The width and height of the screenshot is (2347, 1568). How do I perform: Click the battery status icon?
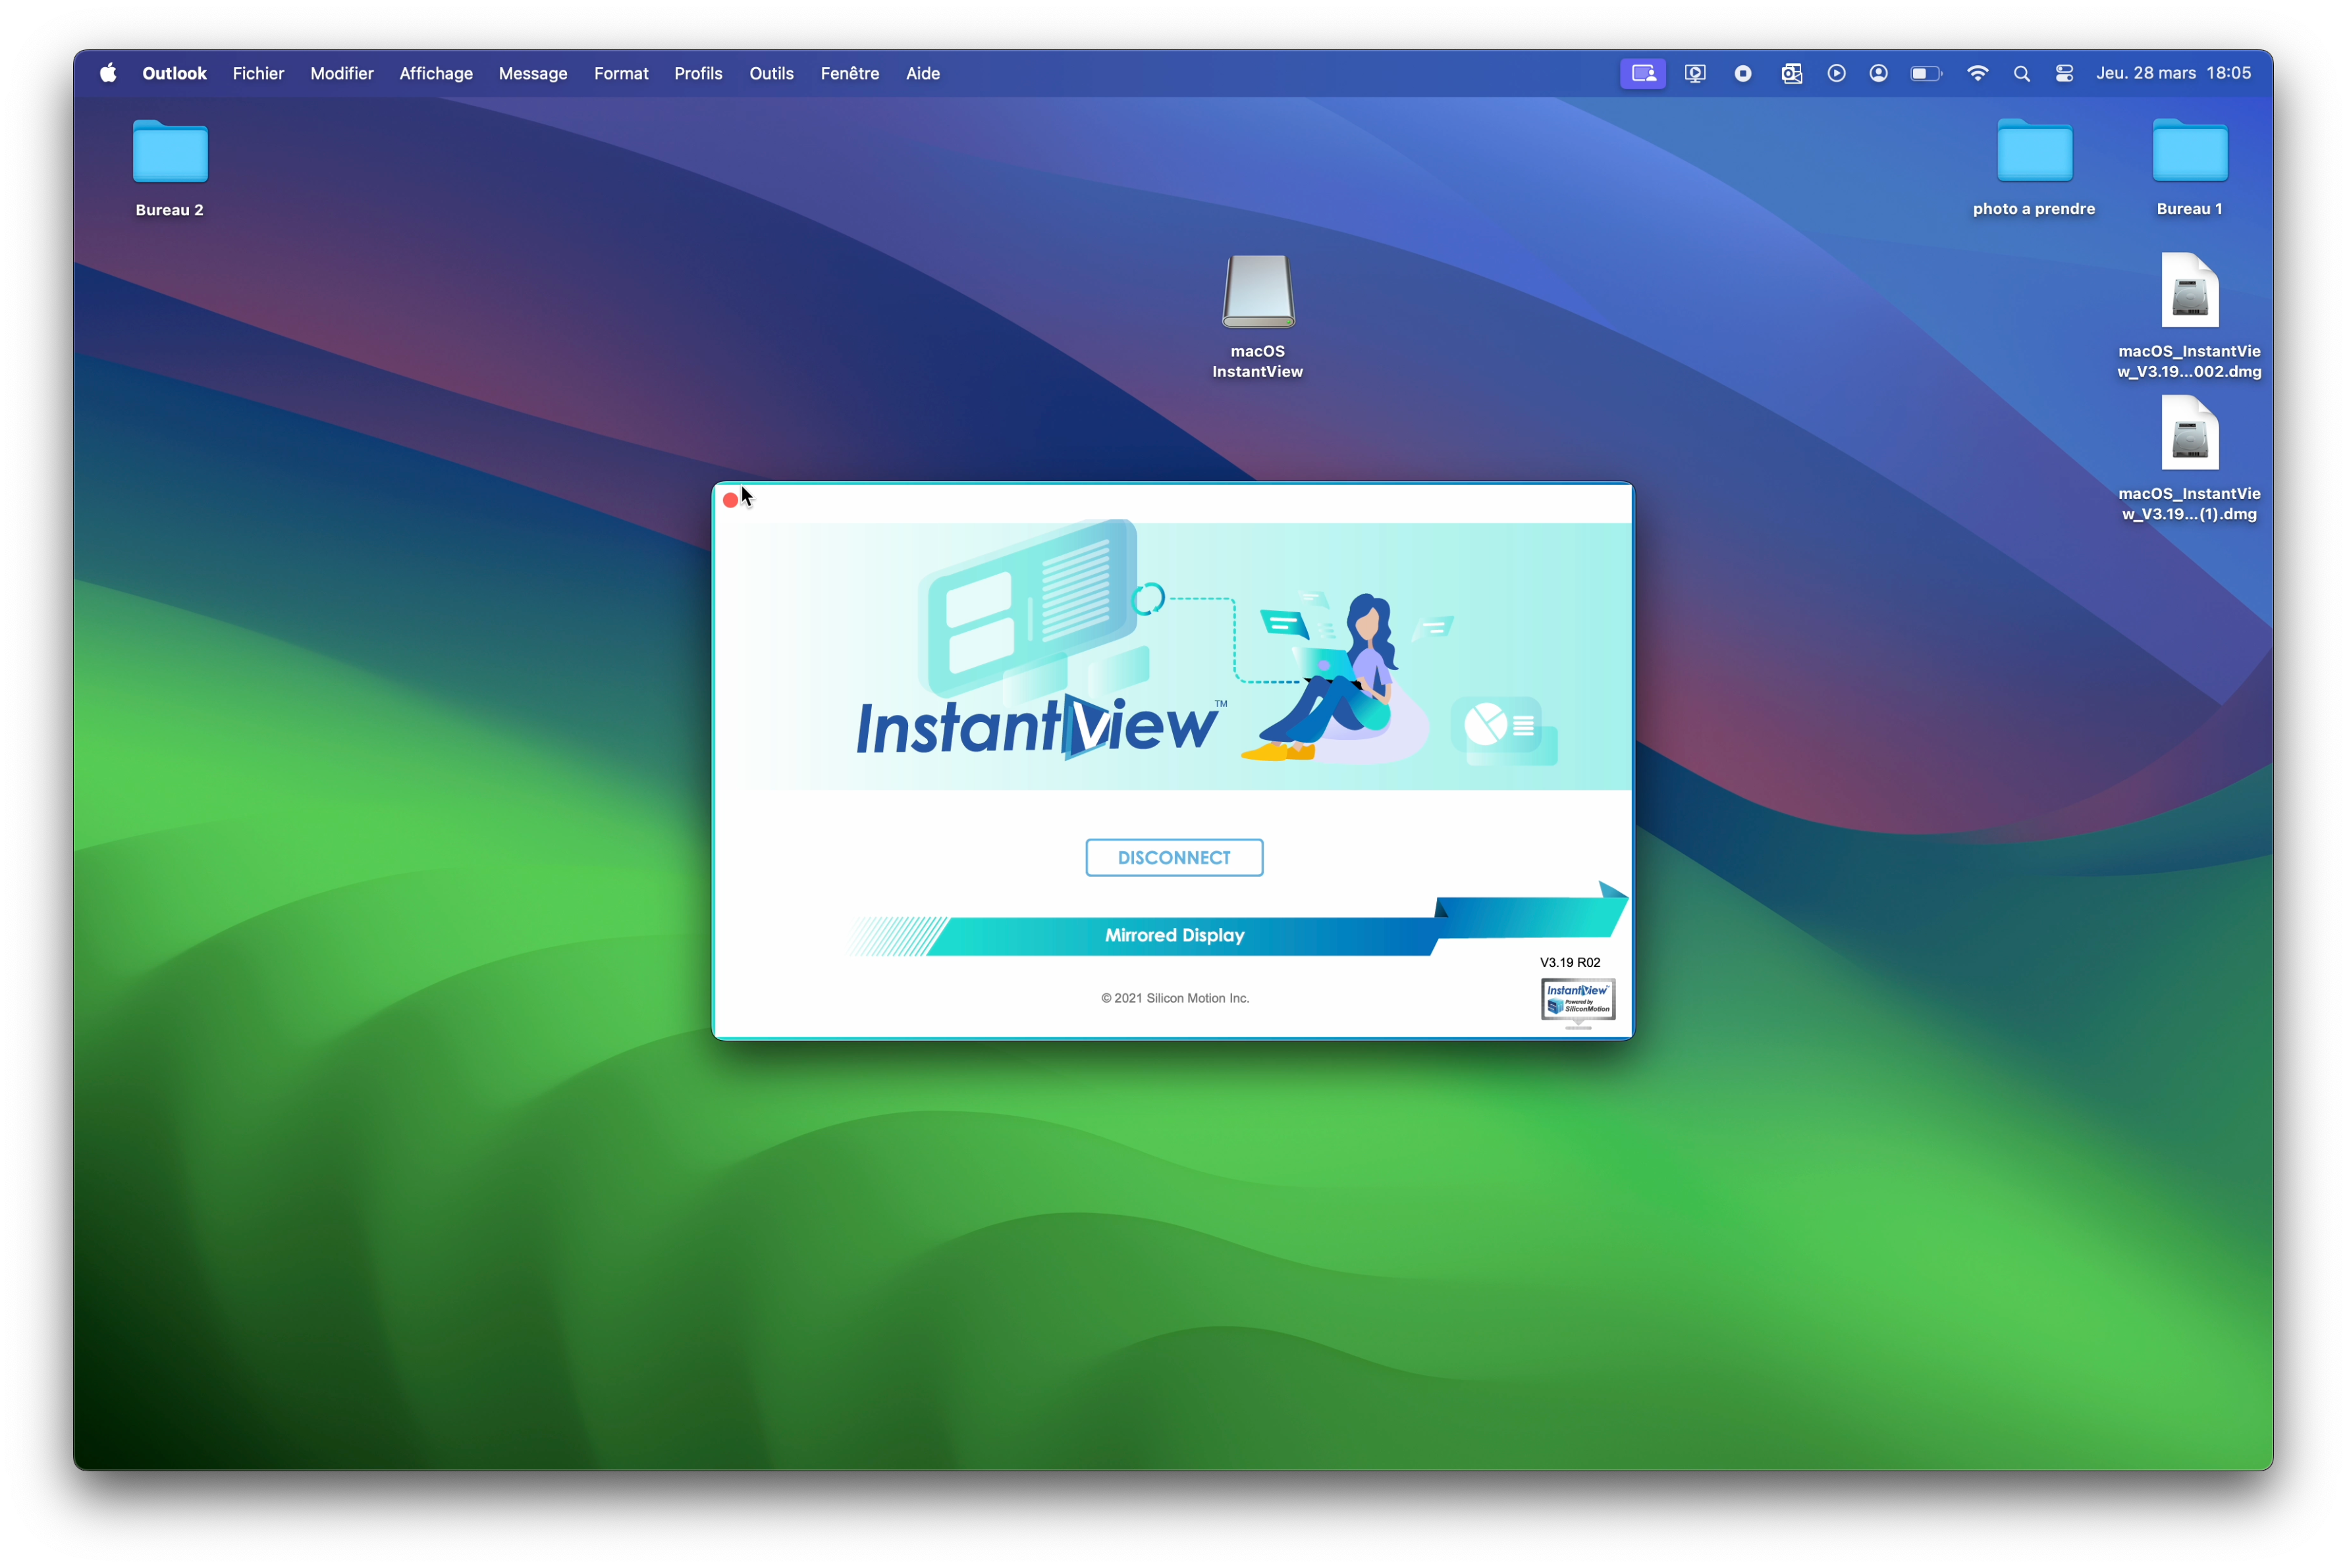[x=1925, y=73]
